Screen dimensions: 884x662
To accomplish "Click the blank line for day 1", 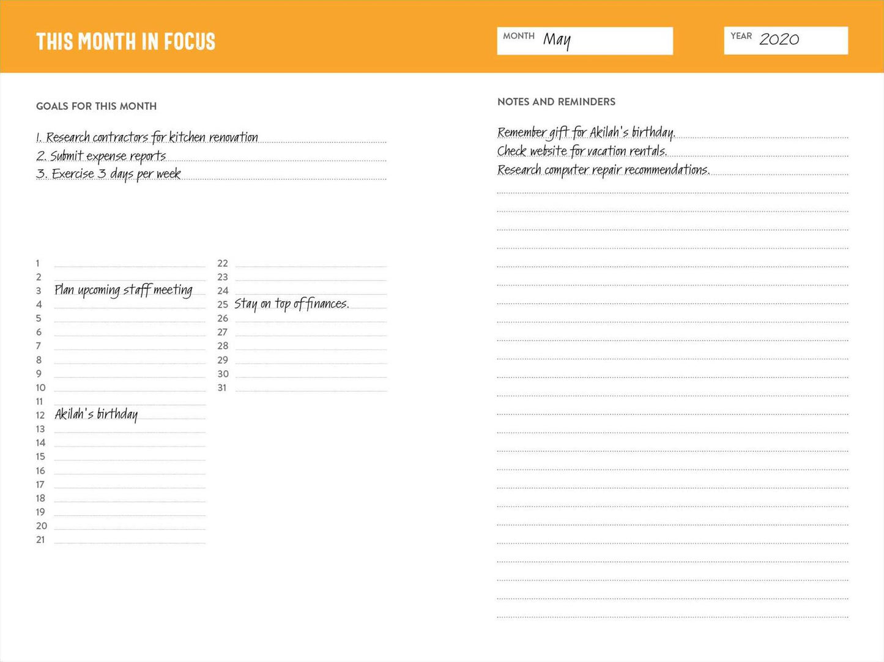I will coord(130,263).
